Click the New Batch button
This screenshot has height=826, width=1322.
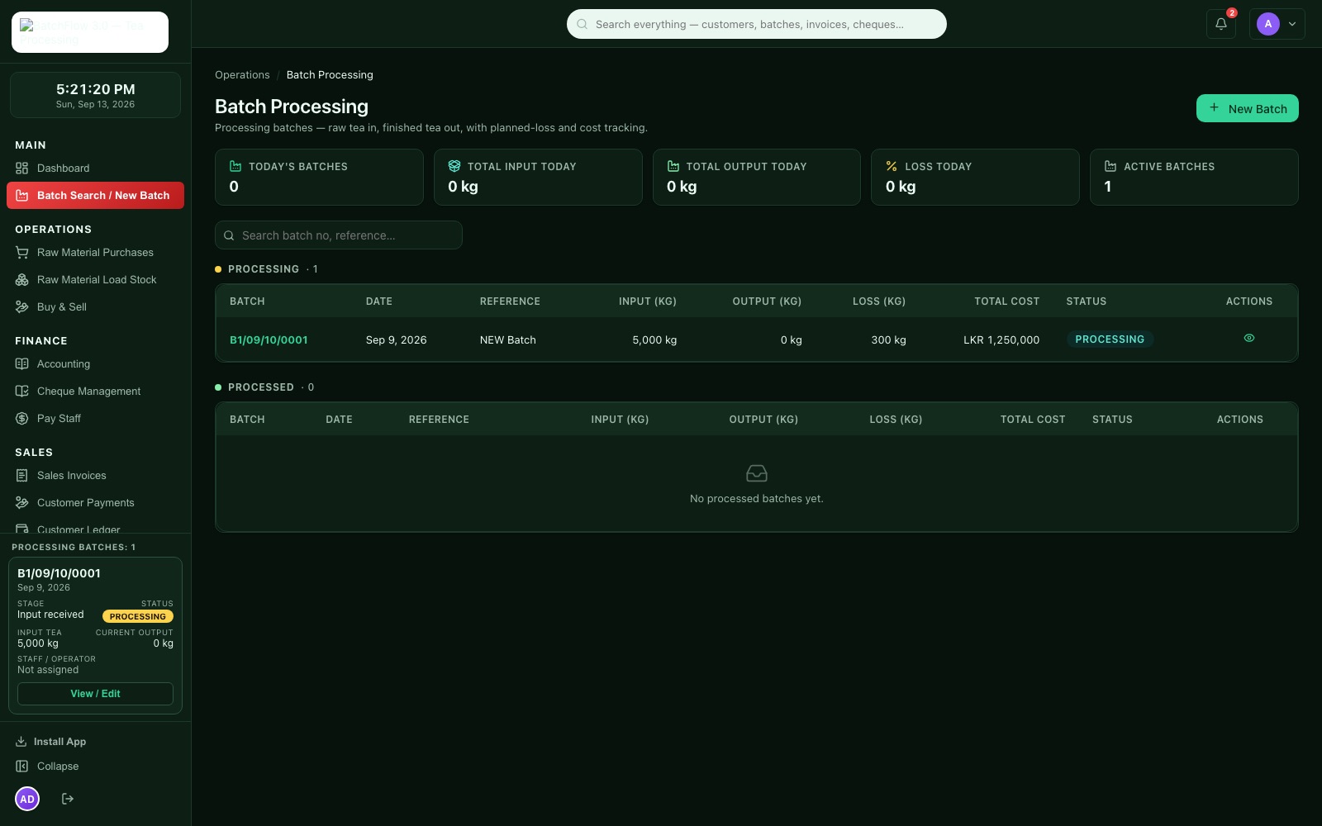tap(1247, 108)
